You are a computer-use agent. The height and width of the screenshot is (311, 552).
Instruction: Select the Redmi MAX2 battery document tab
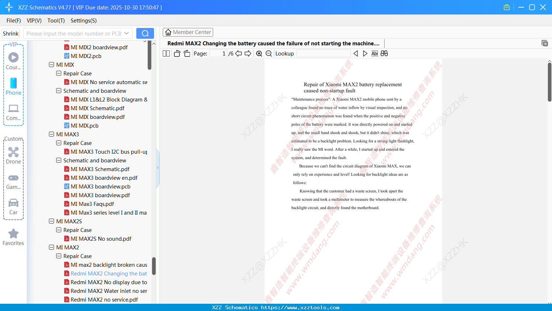pos(273,43)
